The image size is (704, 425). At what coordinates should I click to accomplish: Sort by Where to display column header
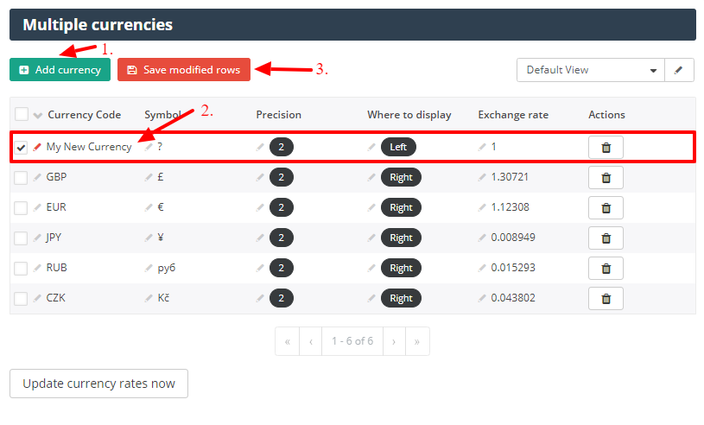[x=409, y=115]
